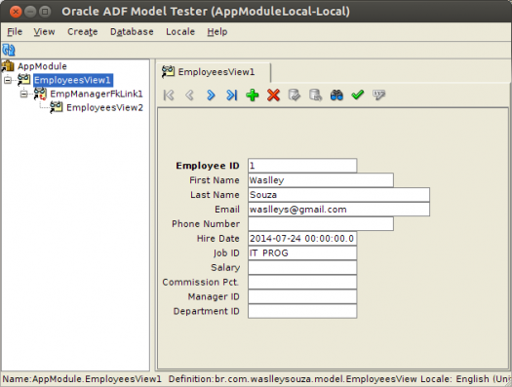Click the Job ID field
The width and height of the screenshot is (512, 387).
(x=302, y=252)
